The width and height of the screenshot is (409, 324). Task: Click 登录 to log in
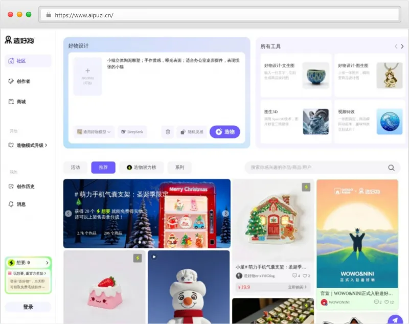28,307
